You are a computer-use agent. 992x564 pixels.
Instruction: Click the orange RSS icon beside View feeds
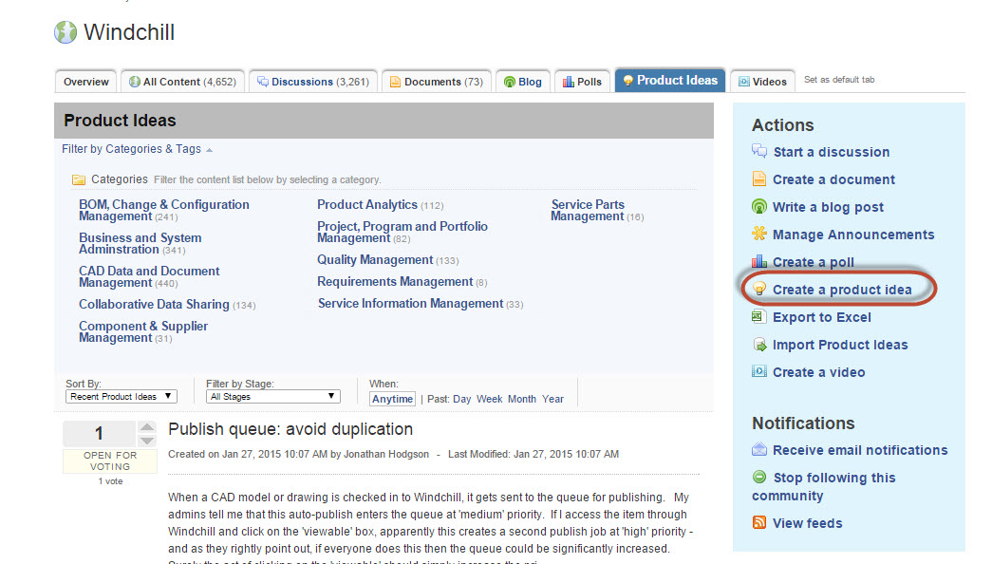759,522
